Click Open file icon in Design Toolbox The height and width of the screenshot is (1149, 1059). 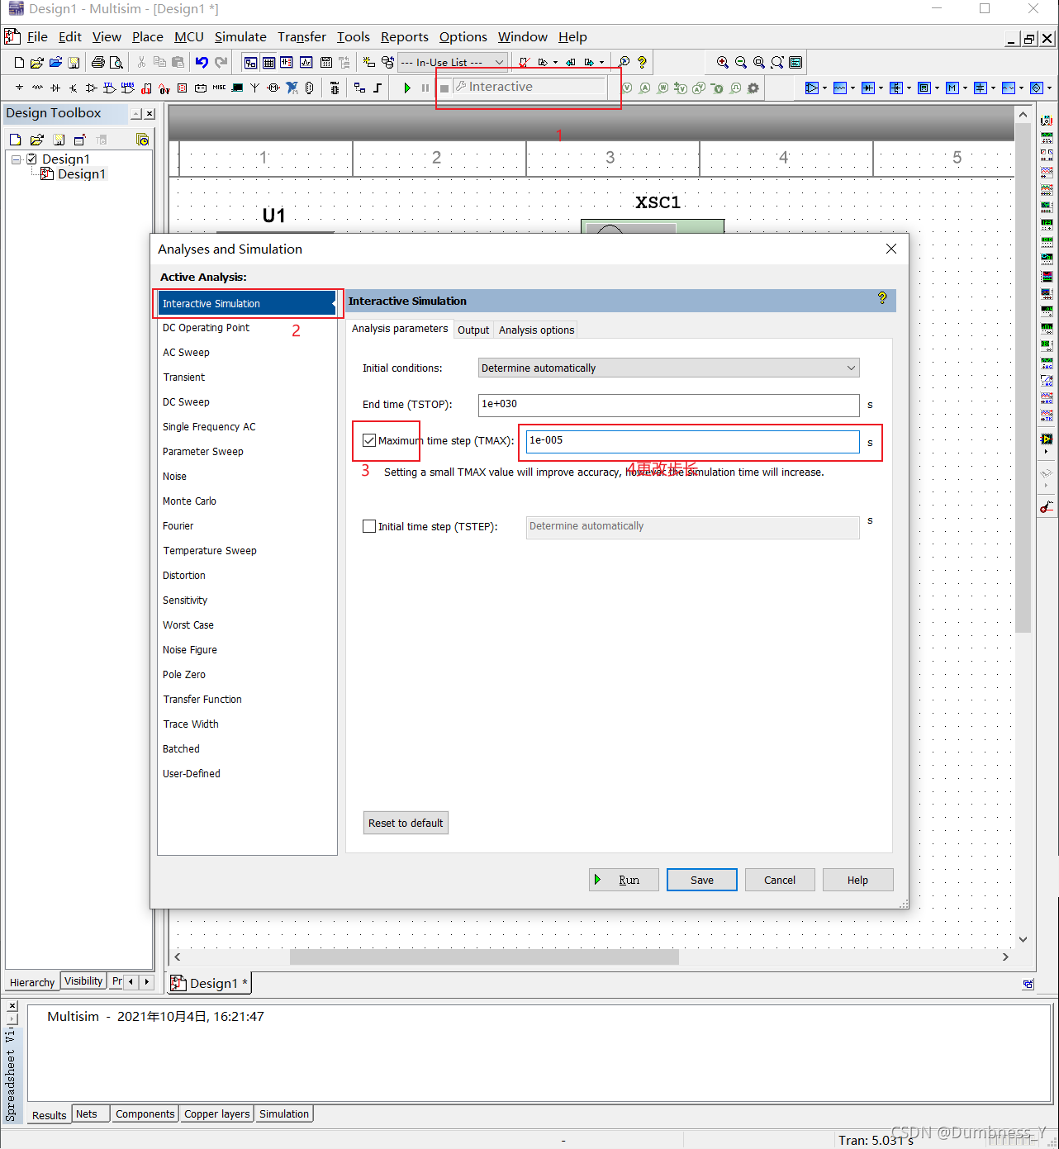37,140
